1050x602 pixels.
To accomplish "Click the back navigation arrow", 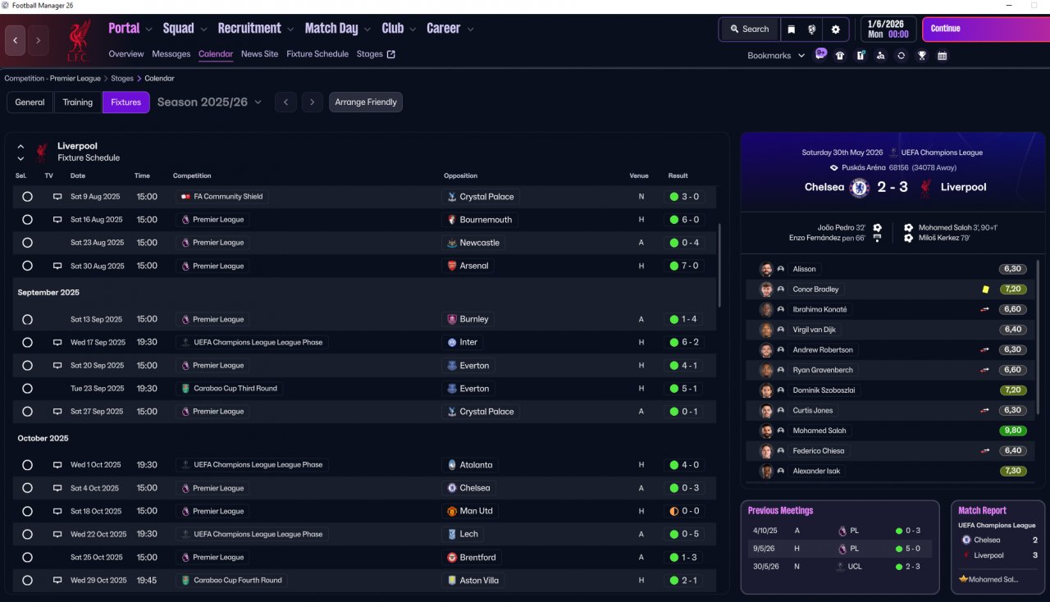I will tap(15, 40).
